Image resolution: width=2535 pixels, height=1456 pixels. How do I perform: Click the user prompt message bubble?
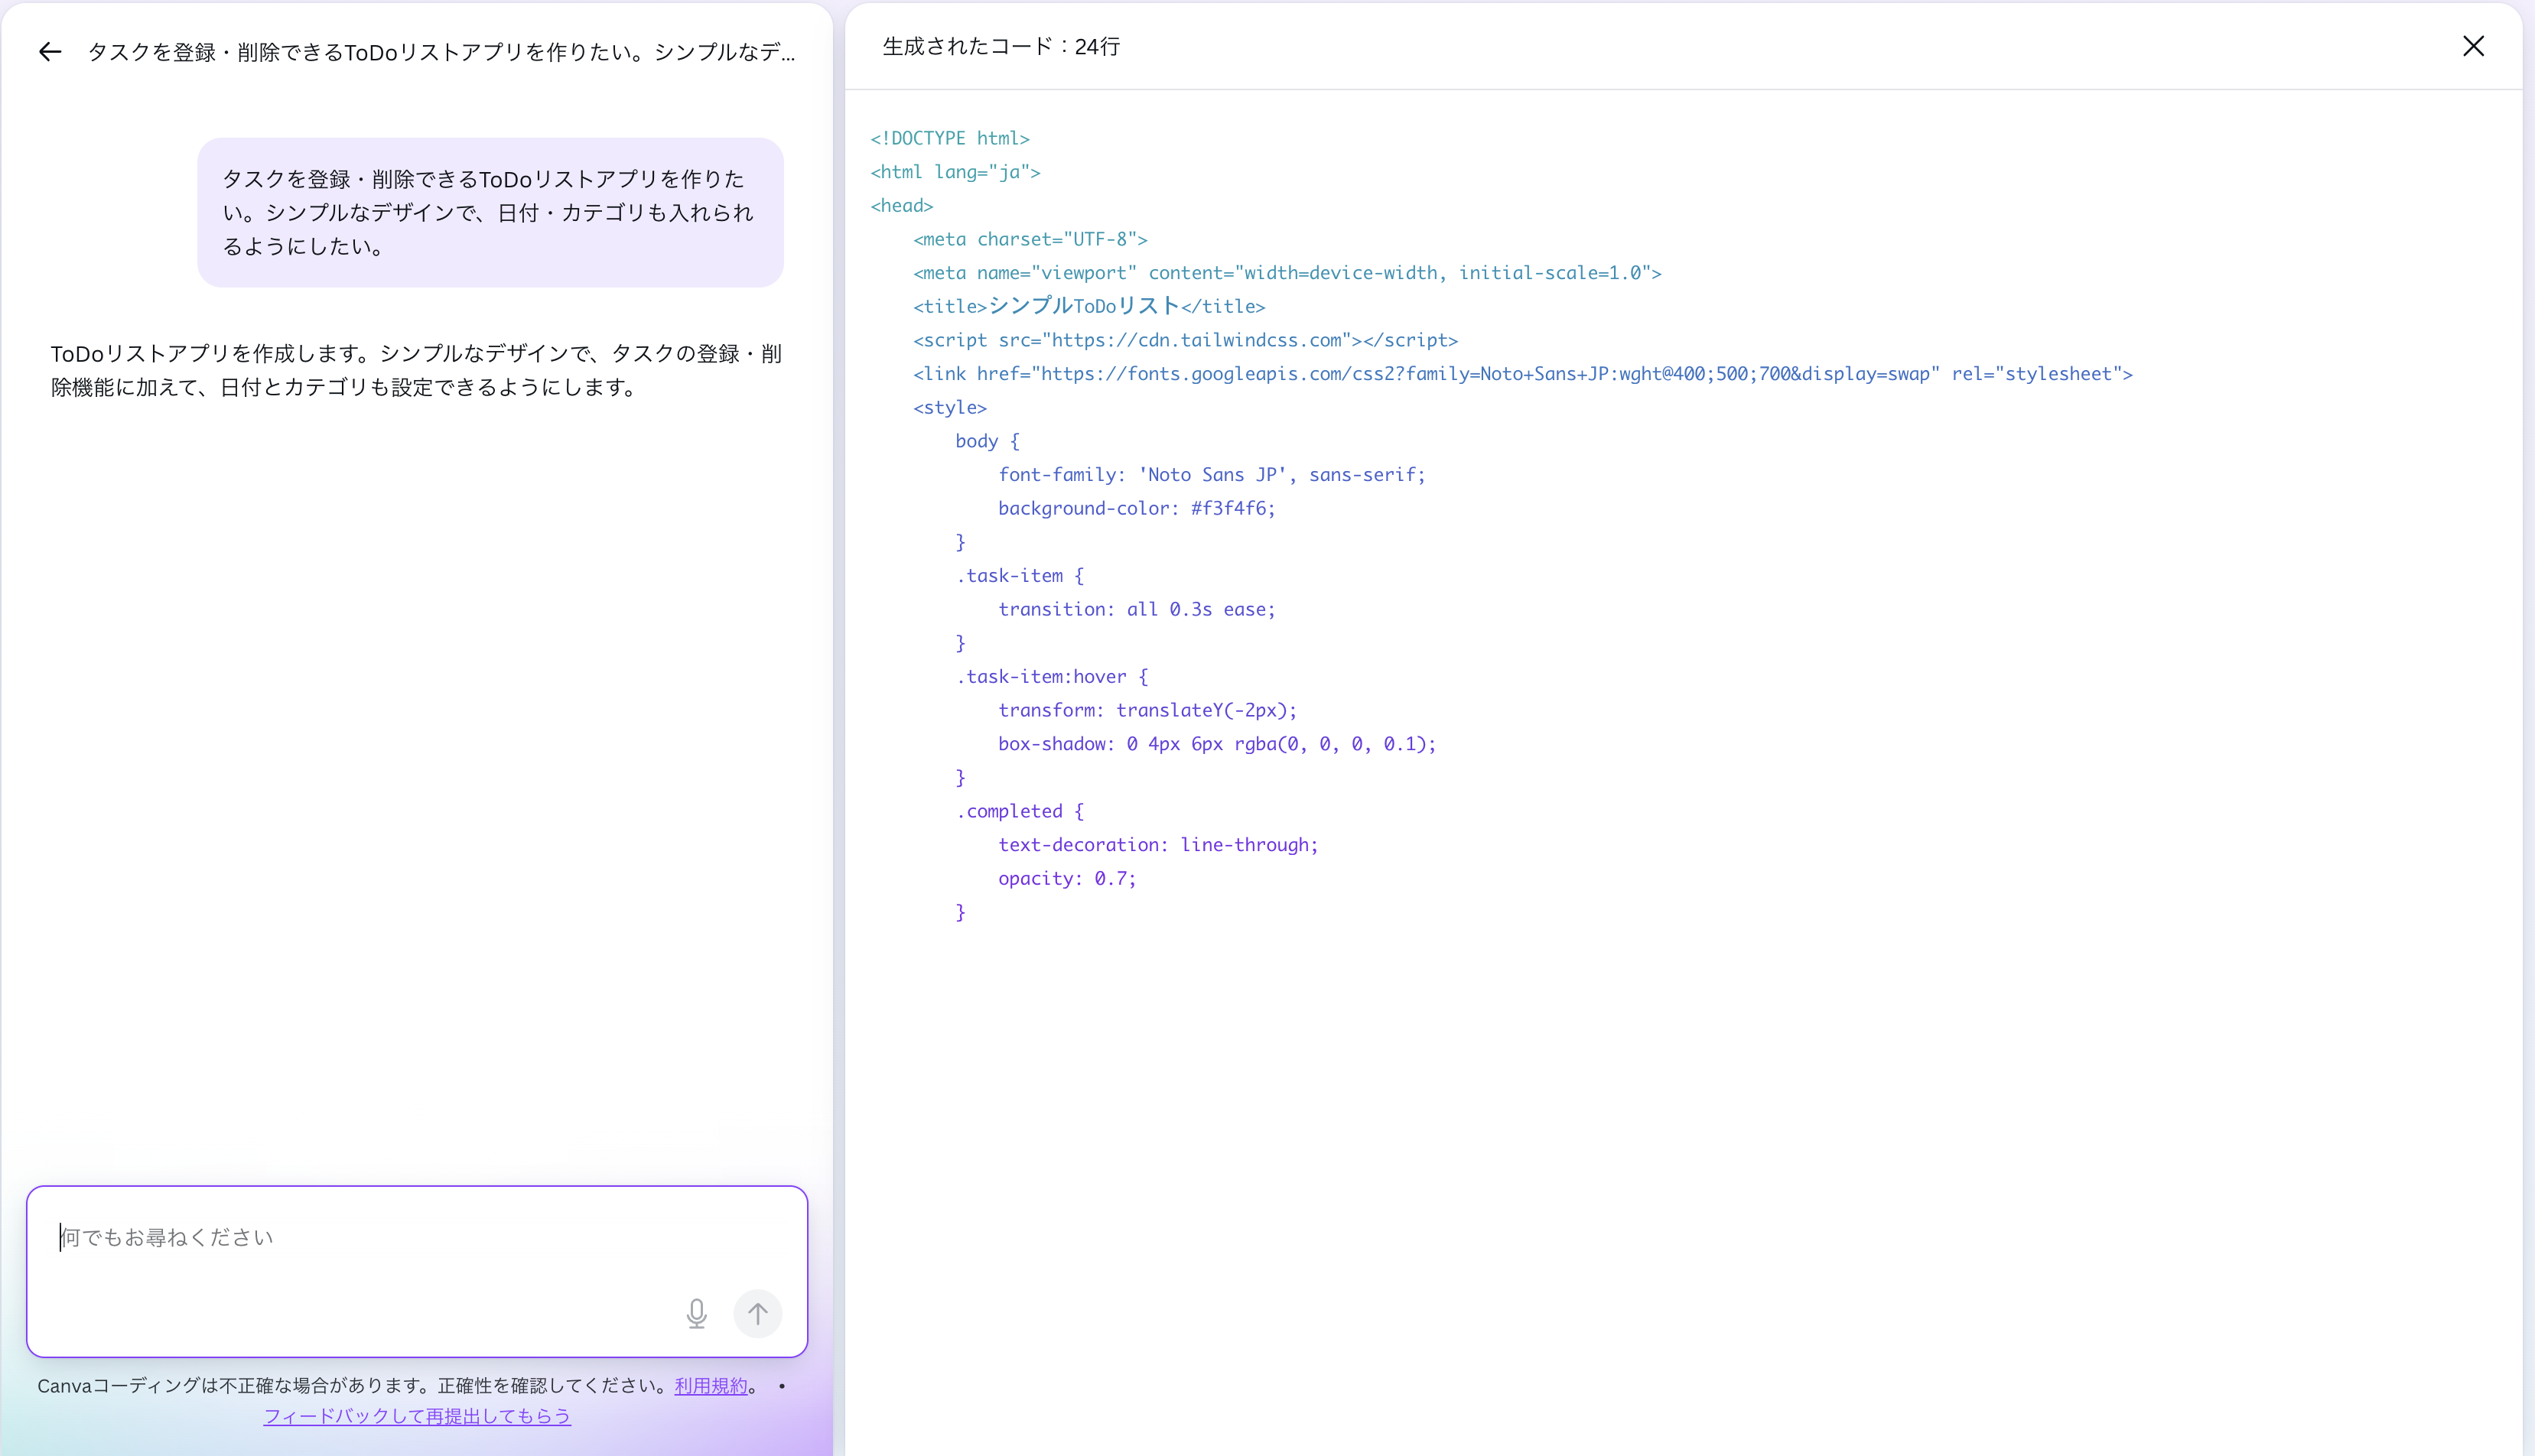(490, 212)
